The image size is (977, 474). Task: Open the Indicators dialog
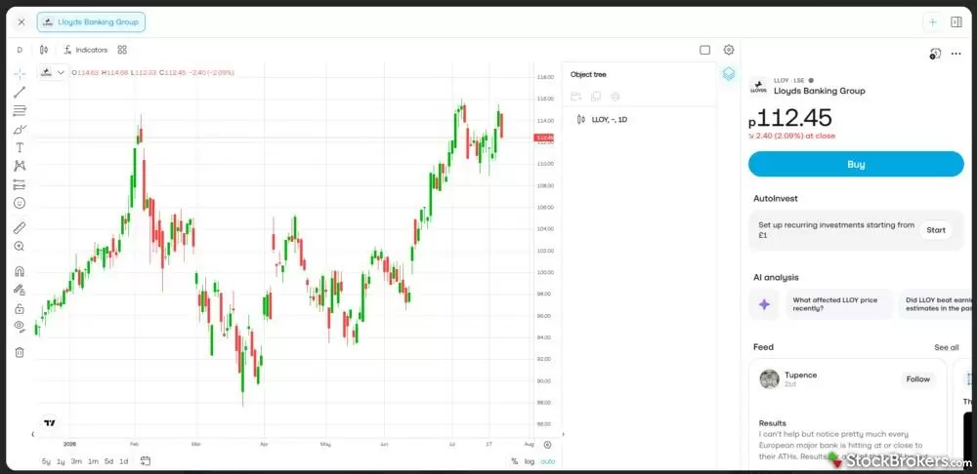(x=85, y=50)
